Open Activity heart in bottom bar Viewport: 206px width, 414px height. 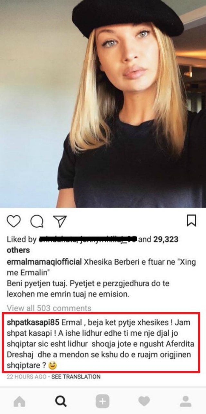pos(144,401)
